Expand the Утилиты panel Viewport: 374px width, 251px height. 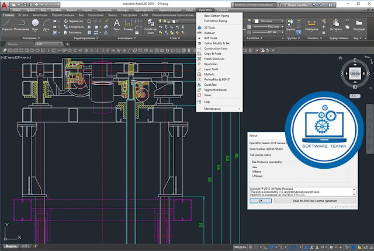point(314,38)
